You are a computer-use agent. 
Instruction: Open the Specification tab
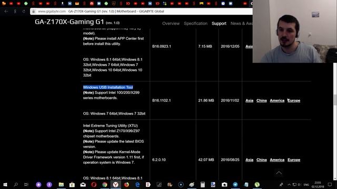click(x=195, y=24)
